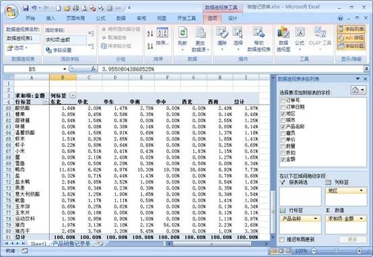This screenshot has height=257, width=373.
Task: Adjust the zoom slider handle
Action: (x=337, y=251)
